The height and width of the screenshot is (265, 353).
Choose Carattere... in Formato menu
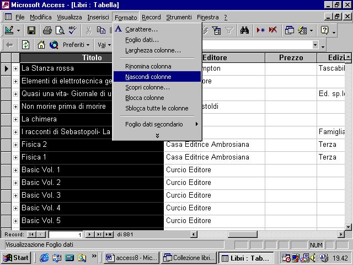pyautogui.click(x=157, y=29)
